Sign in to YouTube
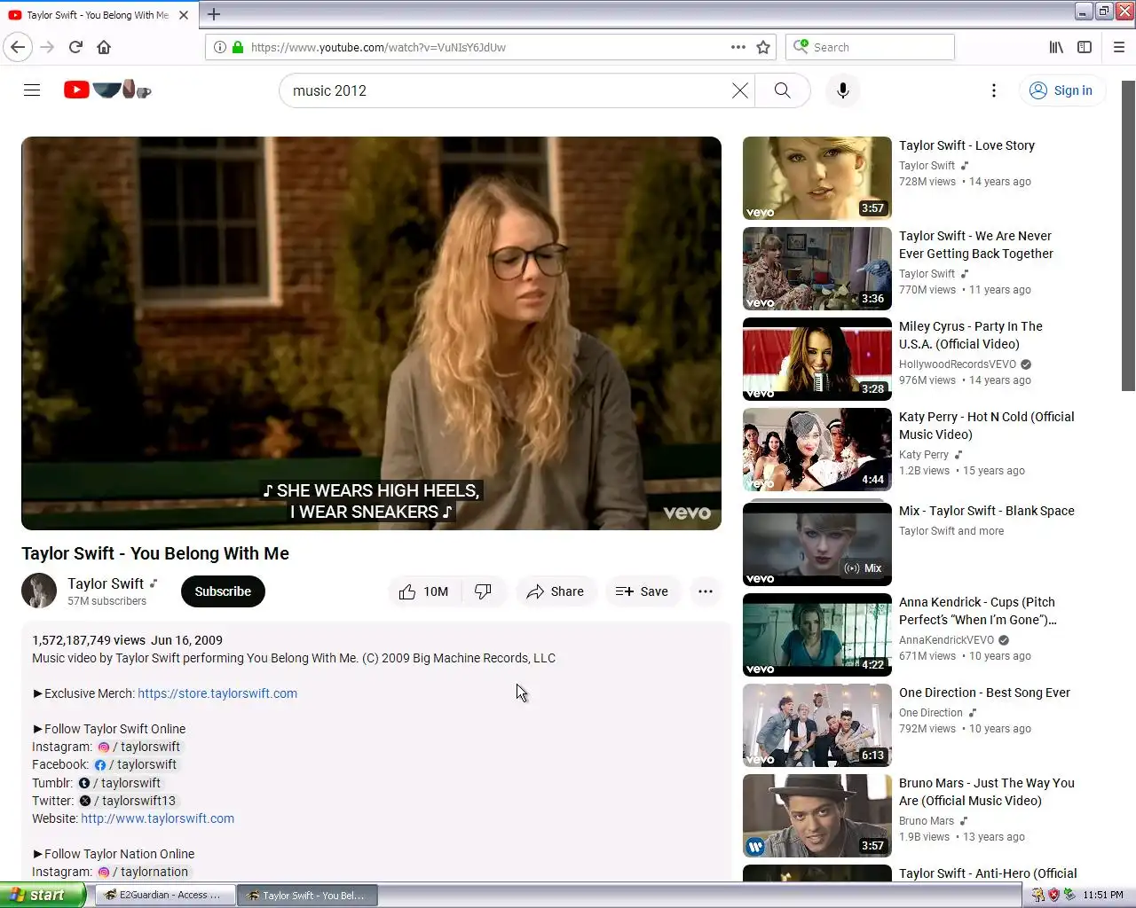The width and height of the screenshot is (1136, 908). (x=1061, y=90)
